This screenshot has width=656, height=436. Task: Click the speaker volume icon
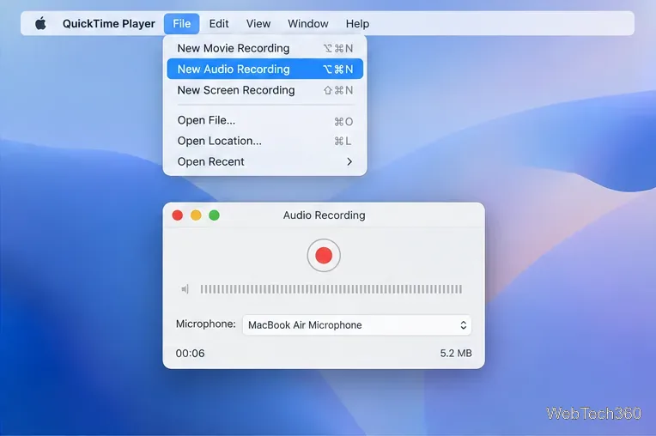tap(185, 289)
